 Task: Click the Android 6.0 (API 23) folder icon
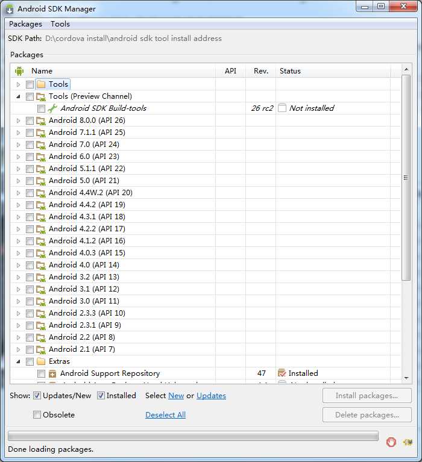coord(41,157)
